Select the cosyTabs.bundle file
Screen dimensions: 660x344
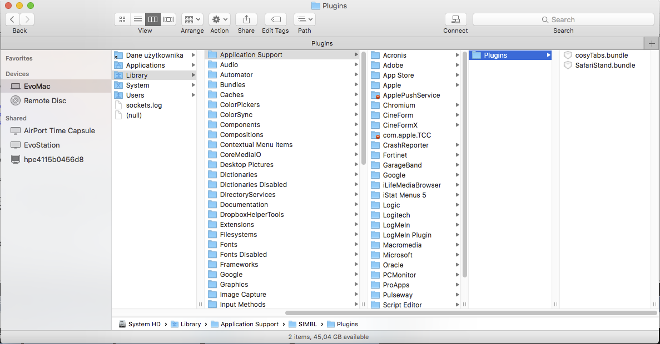point(601,55)
